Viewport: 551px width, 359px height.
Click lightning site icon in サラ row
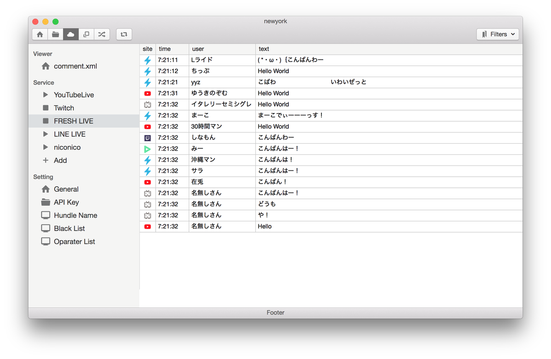[147, 171]
